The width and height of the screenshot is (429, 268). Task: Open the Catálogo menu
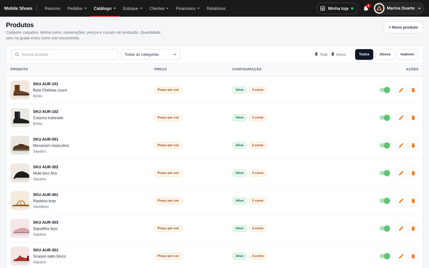click(105, 8)
